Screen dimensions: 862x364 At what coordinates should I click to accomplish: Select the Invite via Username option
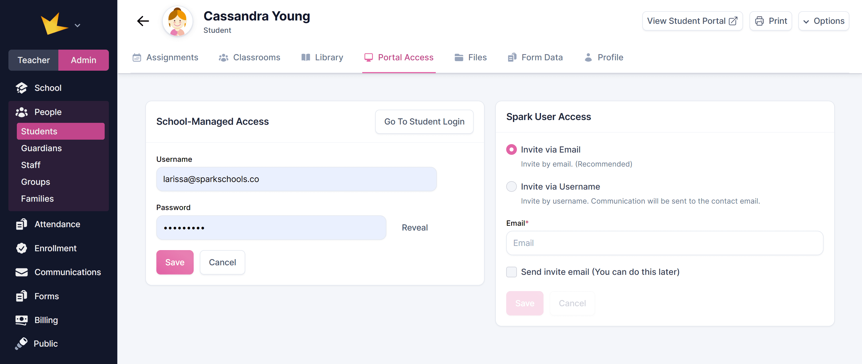pos(511,187)
